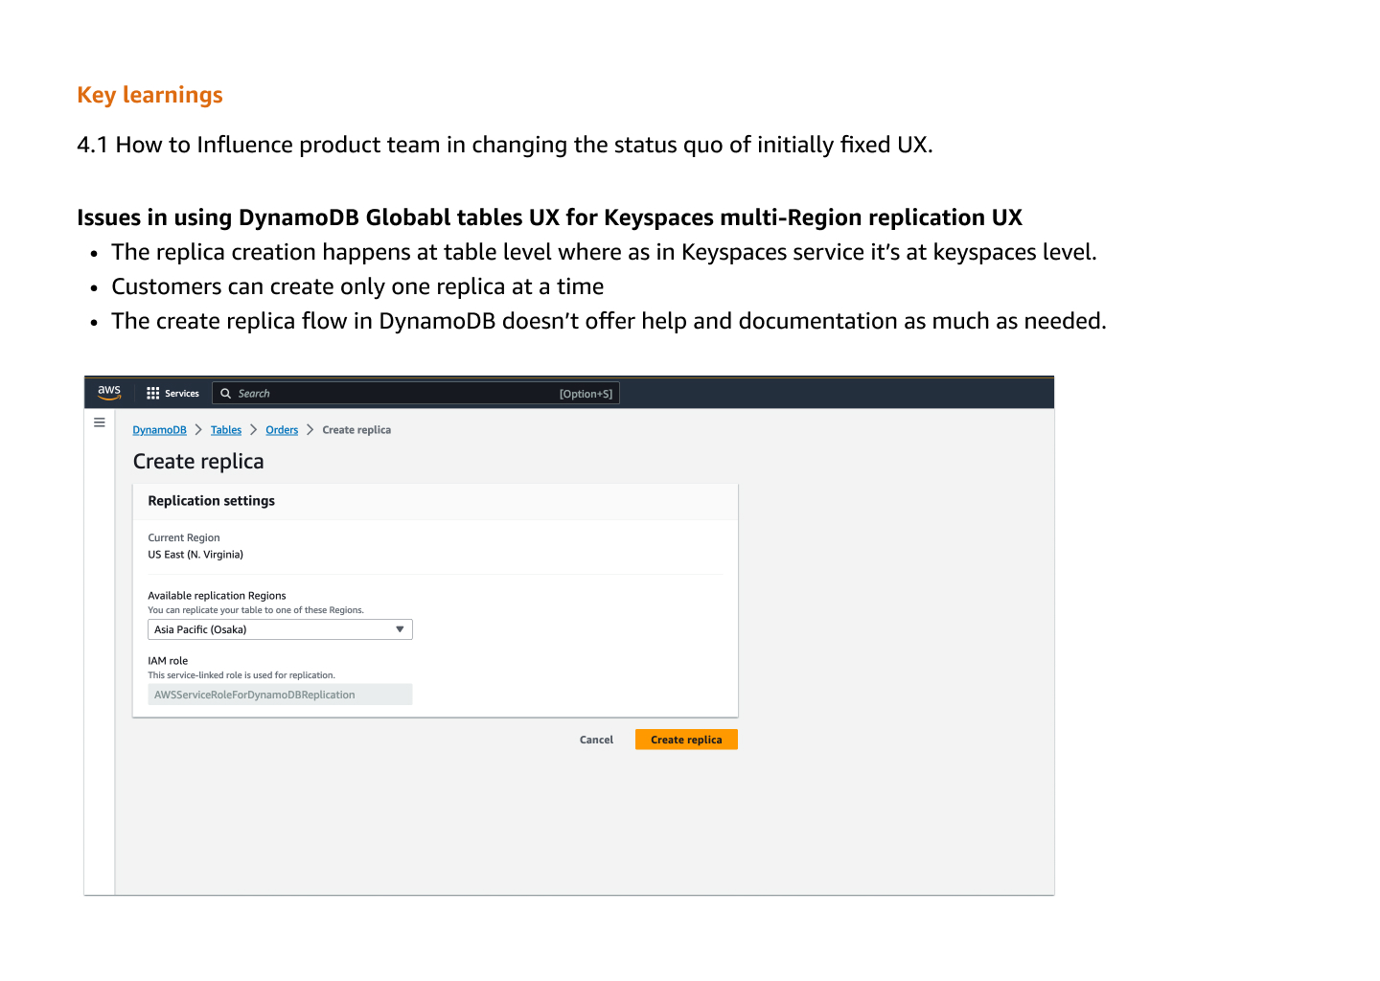Viewport: 1380px width, 981px height.
Task: Open Tables from the breadcrumb trail
Action: [225, 429]
